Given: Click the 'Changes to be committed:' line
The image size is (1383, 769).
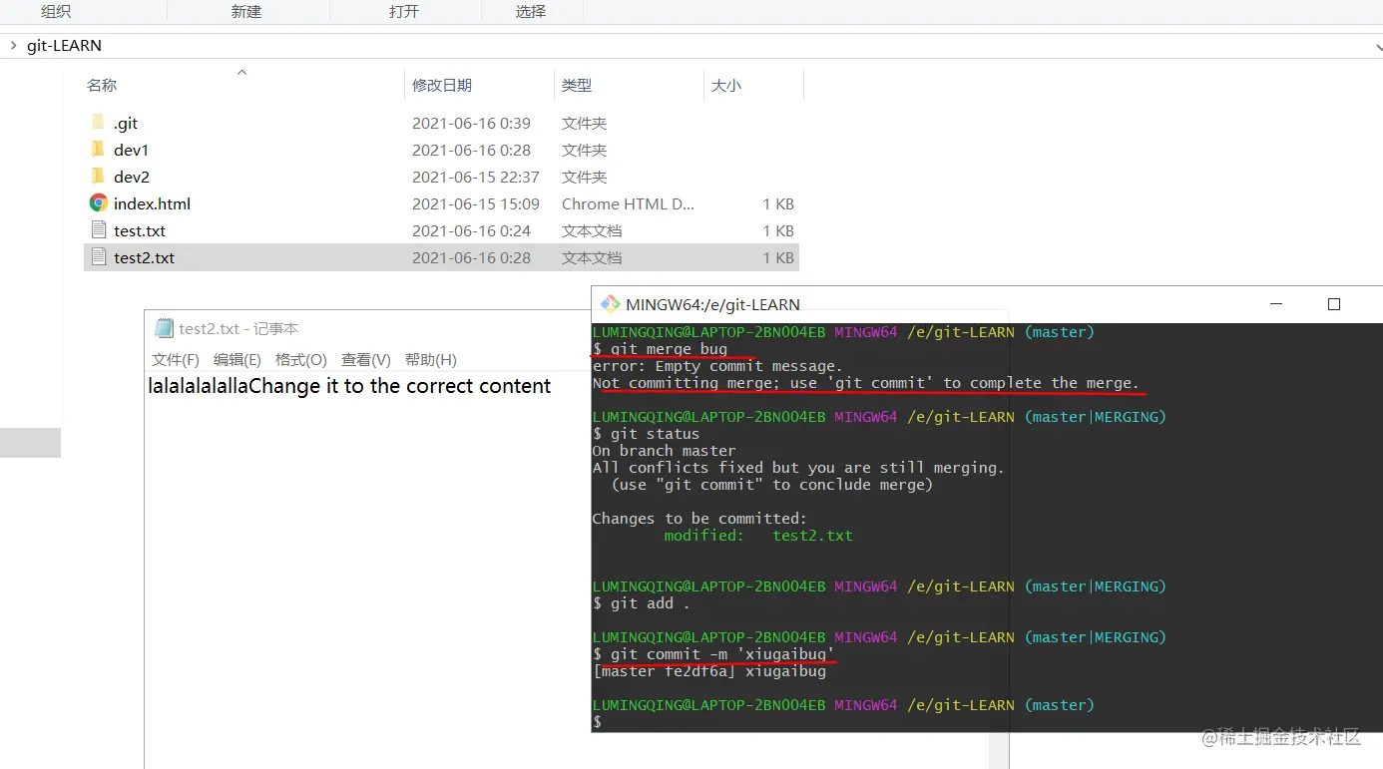Looking at the screenshot, I should click(699, 519).
